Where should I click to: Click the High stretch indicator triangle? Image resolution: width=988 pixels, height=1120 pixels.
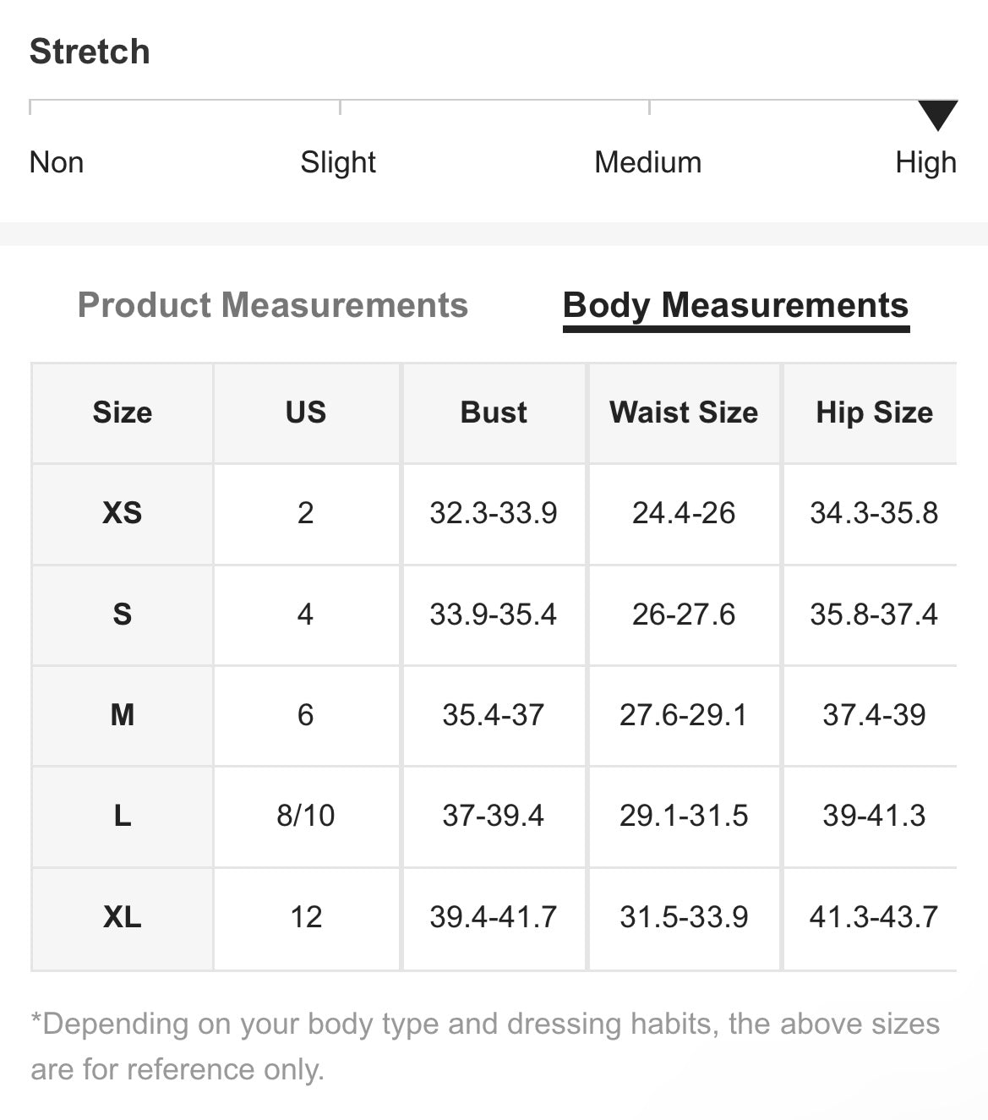coord(937,115)
